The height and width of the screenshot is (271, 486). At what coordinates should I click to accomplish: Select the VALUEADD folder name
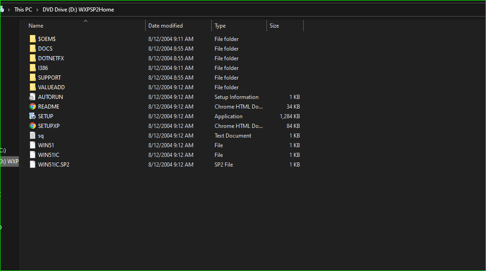point(51,87)
